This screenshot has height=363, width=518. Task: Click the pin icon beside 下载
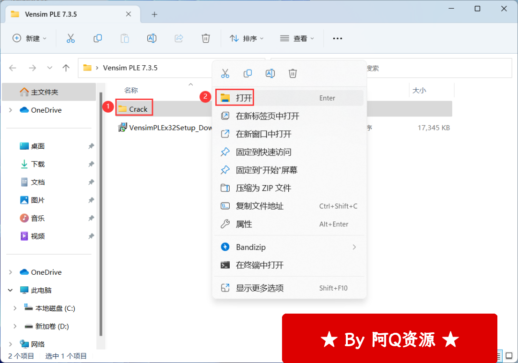(91, 164)
